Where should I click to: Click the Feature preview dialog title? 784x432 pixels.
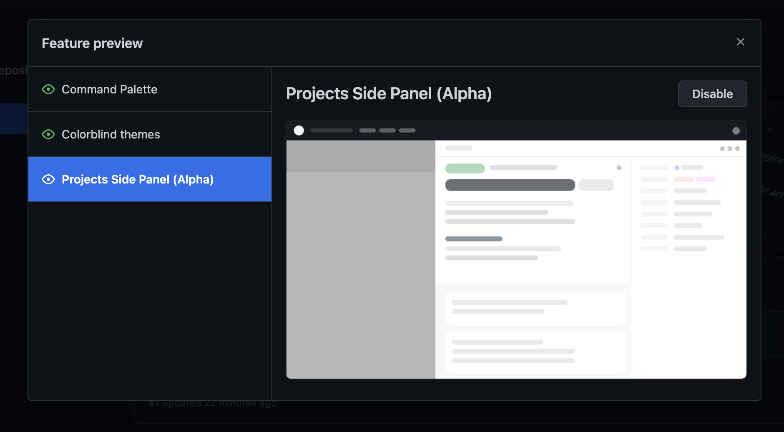tap(92, 43)
